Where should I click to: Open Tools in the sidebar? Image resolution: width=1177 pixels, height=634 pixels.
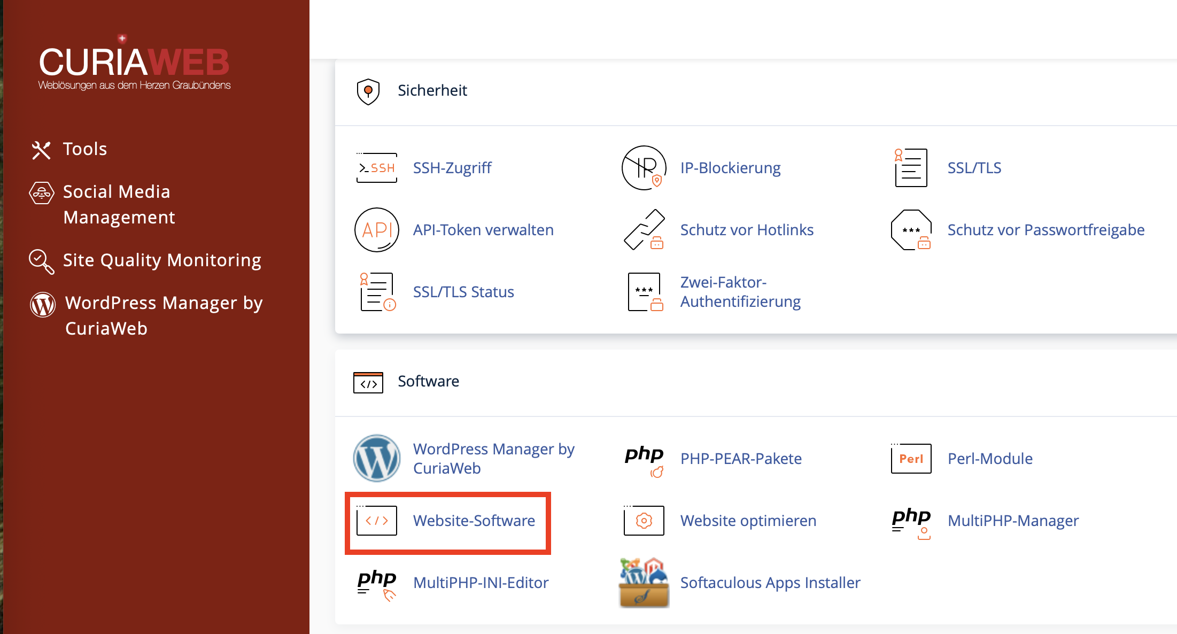point(84,149)
